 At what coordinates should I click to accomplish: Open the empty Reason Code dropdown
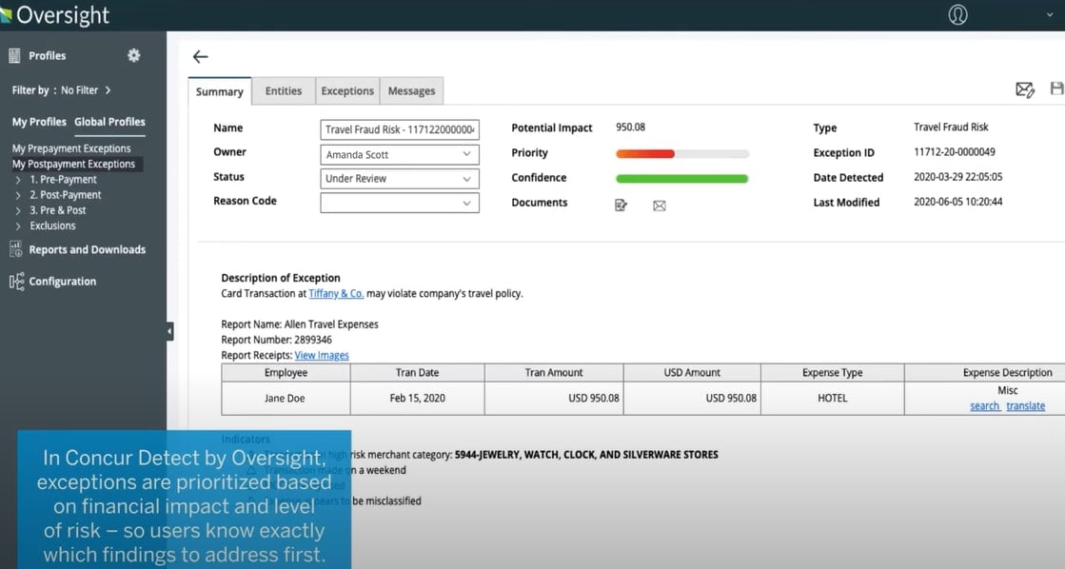(x=400, y=203)
